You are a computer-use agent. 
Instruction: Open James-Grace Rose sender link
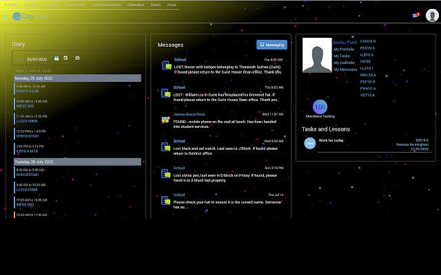pyautogui.click(x=189, y=114)
